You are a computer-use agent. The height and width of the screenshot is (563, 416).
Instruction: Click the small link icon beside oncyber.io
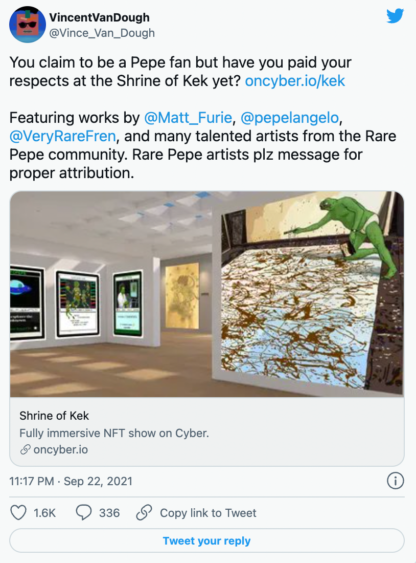pos(25,449)
